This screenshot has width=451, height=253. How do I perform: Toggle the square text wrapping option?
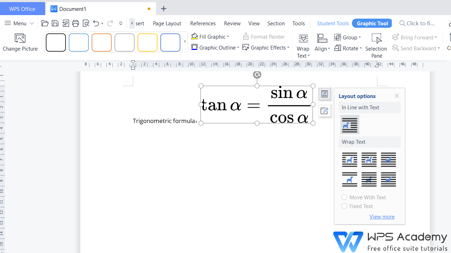click(x=350, y=160)
